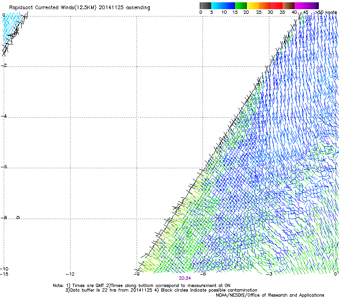The image size is (339, 298).
Task: Select the magenta 40-45 knots color segment
Action: [x=301, y=6]
